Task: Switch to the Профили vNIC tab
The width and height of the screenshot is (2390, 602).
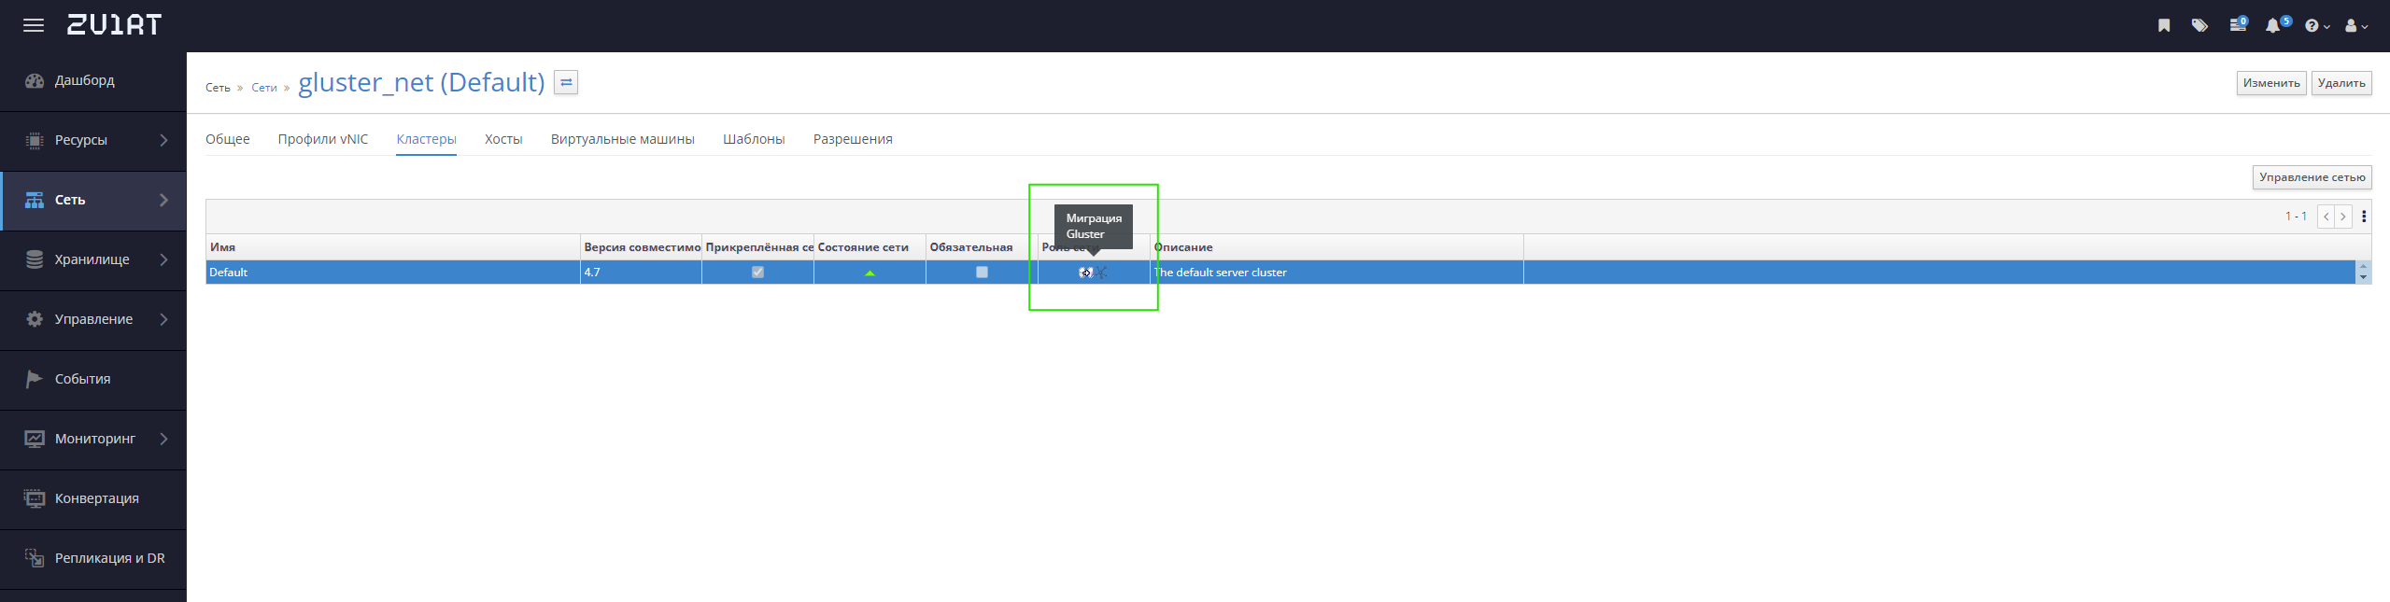Action: pyautogui.click(x=323, y=139)
